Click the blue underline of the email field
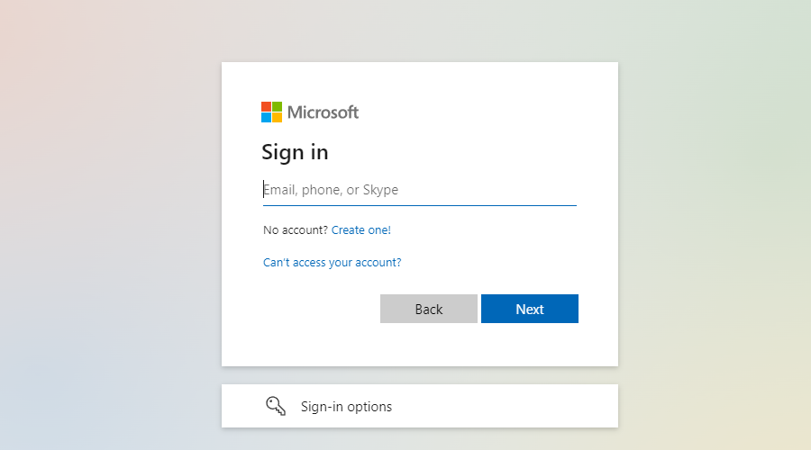Image resolution: width=811 pixels, height=450 pixels. 419,205
